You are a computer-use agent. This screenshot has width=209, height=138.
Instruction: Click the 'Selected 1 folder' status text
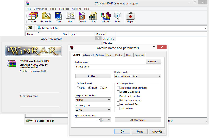coord(44,121)
